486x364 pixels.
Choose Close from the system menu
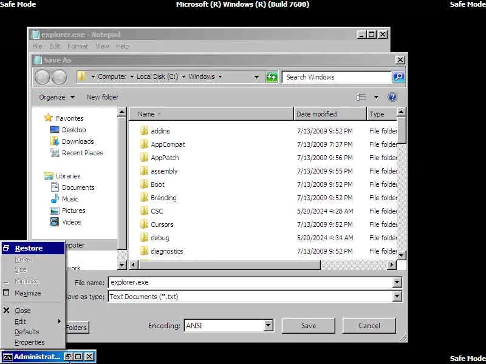coord(33,311)
